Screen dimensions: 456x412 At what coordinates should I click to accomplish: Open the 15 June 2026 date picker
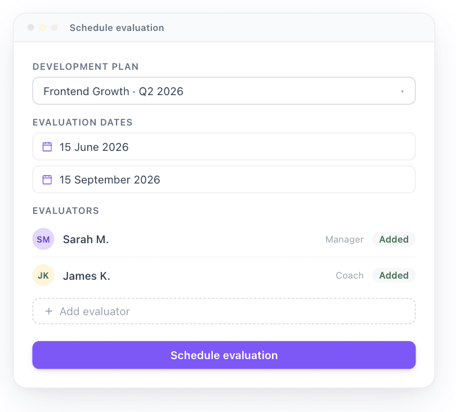[x=224, y=146]
